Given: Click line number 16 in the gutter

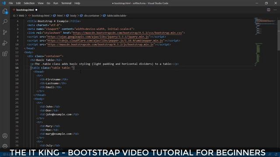Looking at the screenshot, I should click(x=17, y=68).
